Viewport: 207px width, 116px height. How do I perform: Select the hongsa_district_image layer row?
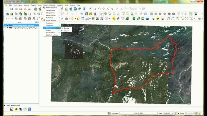pos(21,28)
